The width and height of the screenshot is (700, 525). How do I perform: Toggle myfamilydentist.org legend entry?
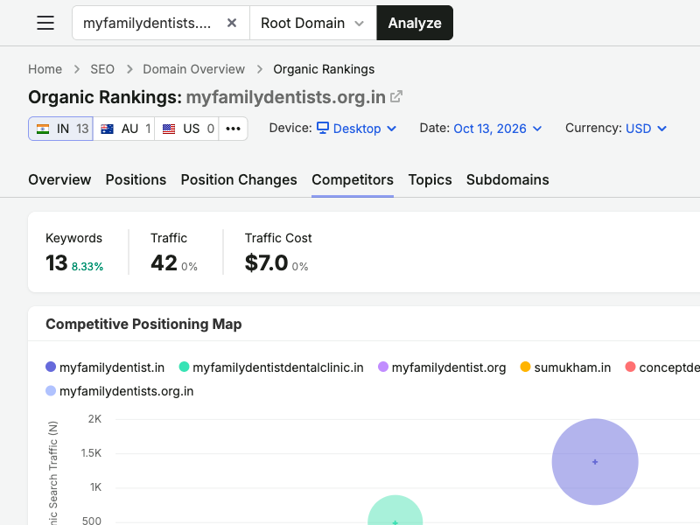(x=442, y=367)
